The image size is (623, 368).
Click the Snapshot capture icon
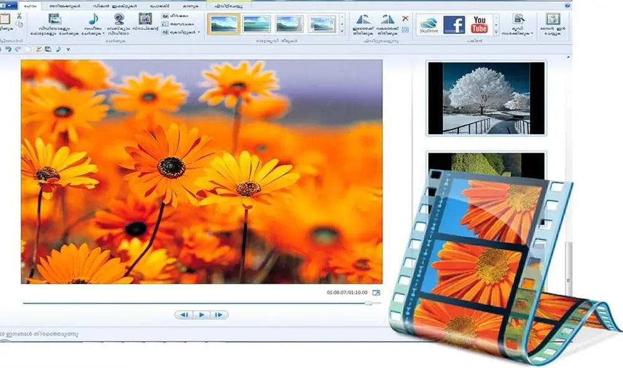pyautogui.click(x=144, y=19)
